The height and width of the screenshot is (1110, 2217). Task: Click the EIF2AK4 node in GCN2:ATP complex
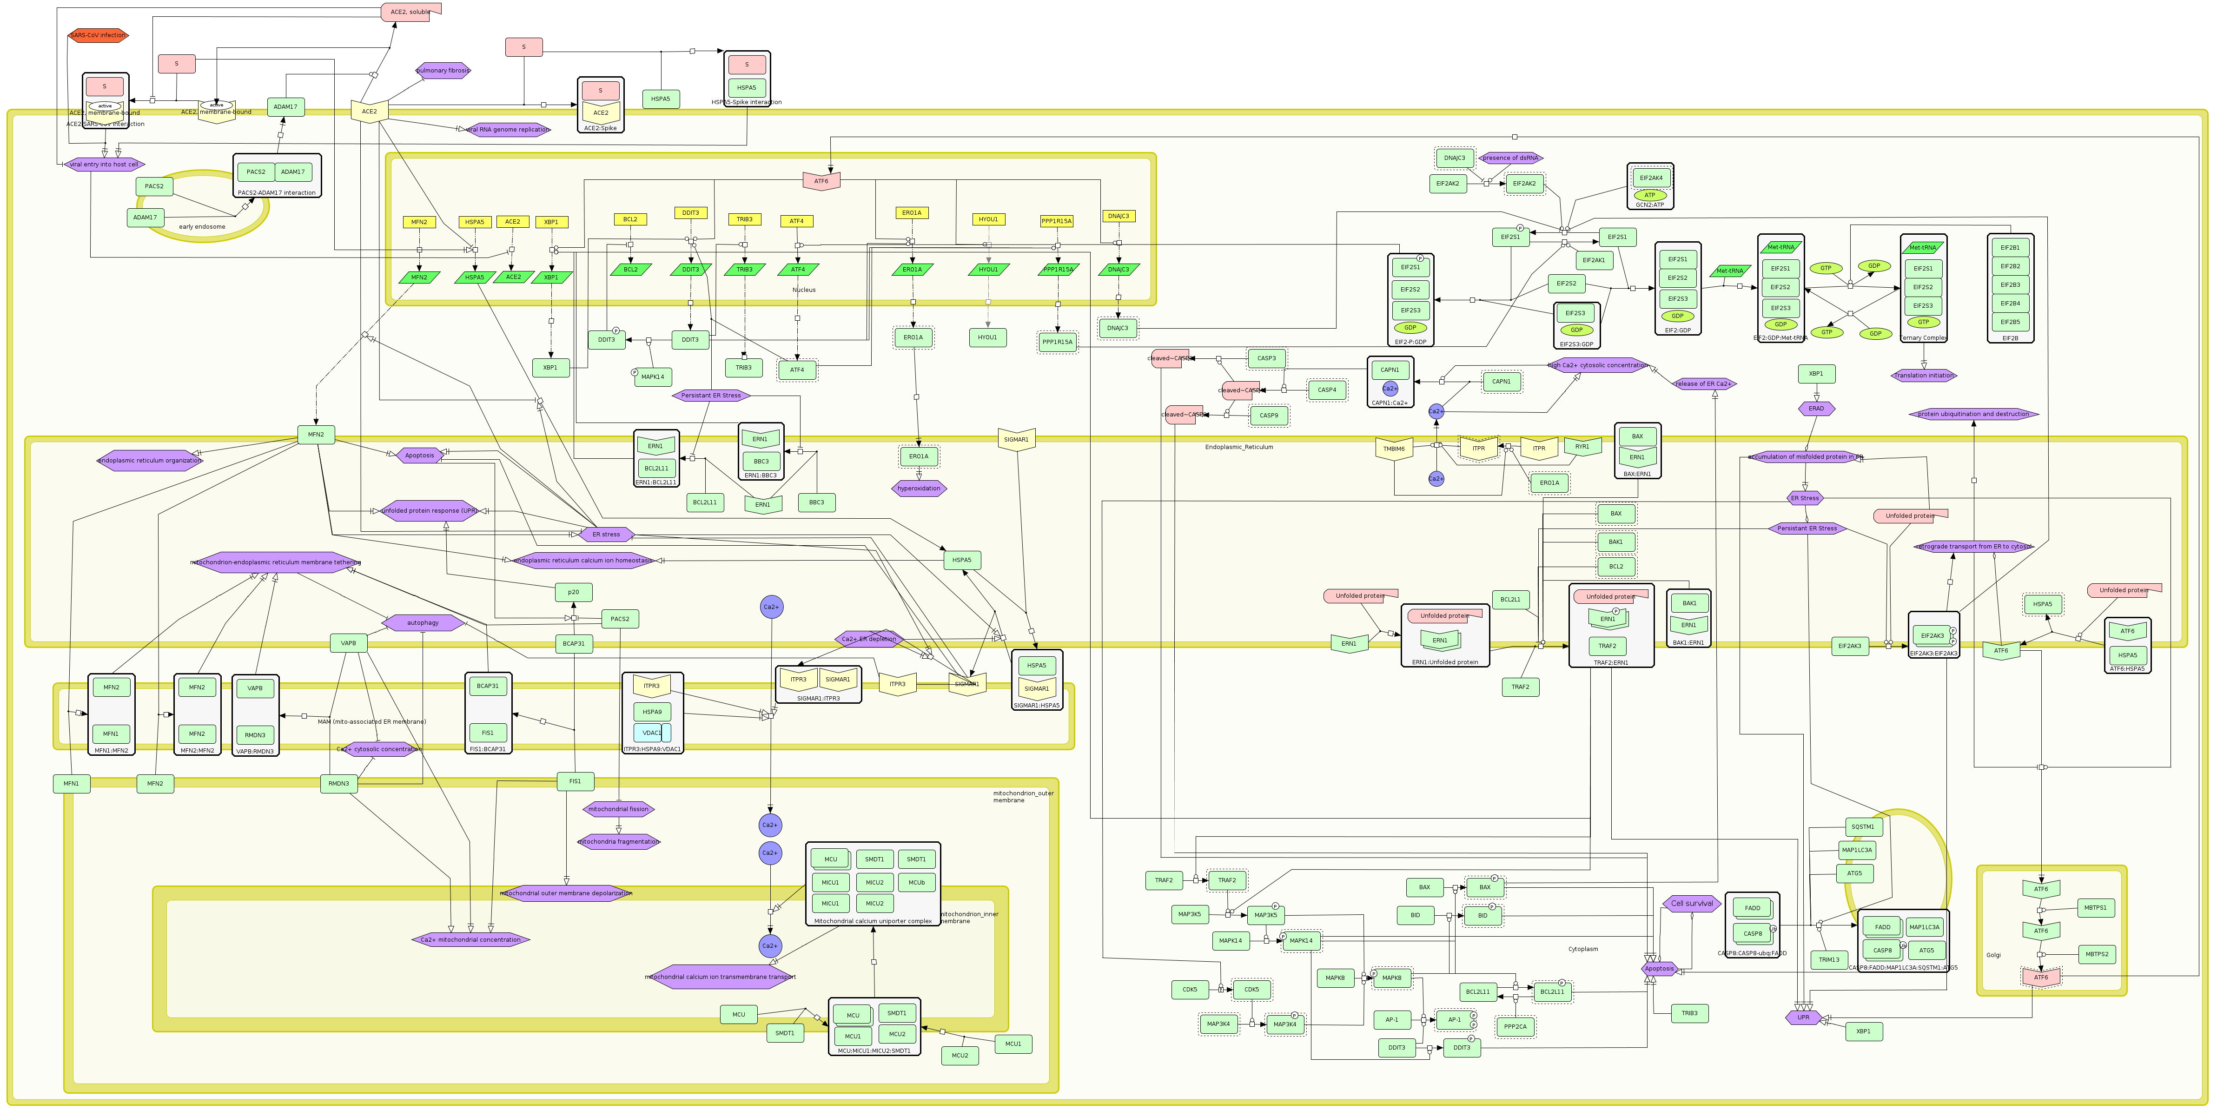1651,178
